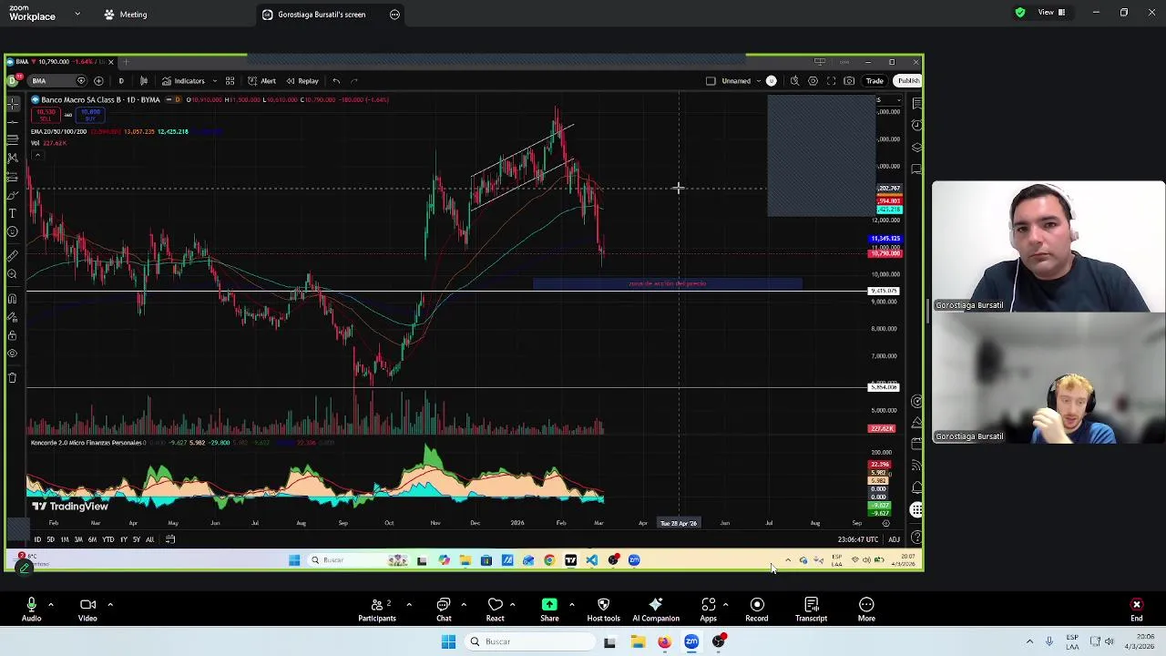Viewport: 1166px width, 656px height.
Task: Select the measure ruler tool
Action: pos(13,256)
